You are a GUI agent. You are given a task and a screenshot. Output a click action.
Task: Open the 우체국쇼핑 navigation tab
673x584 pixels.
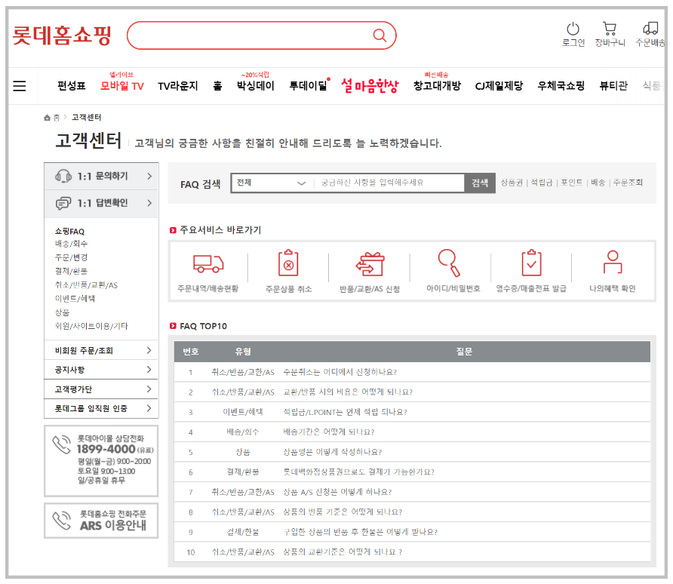[x=561, y=86]
